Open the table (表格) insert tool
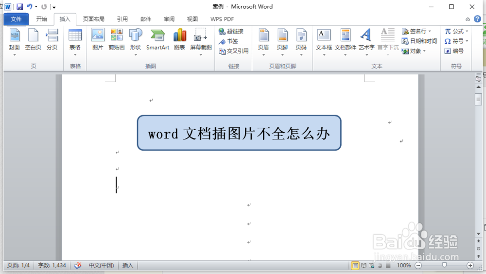The width and height of the screenshot is (486, 274). [75, 42]
